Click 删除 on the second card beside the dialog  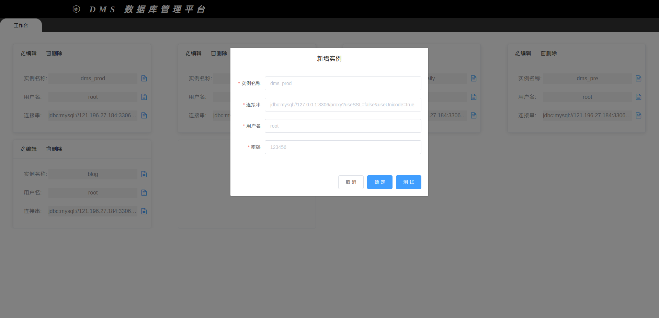(x=219, y=53)
